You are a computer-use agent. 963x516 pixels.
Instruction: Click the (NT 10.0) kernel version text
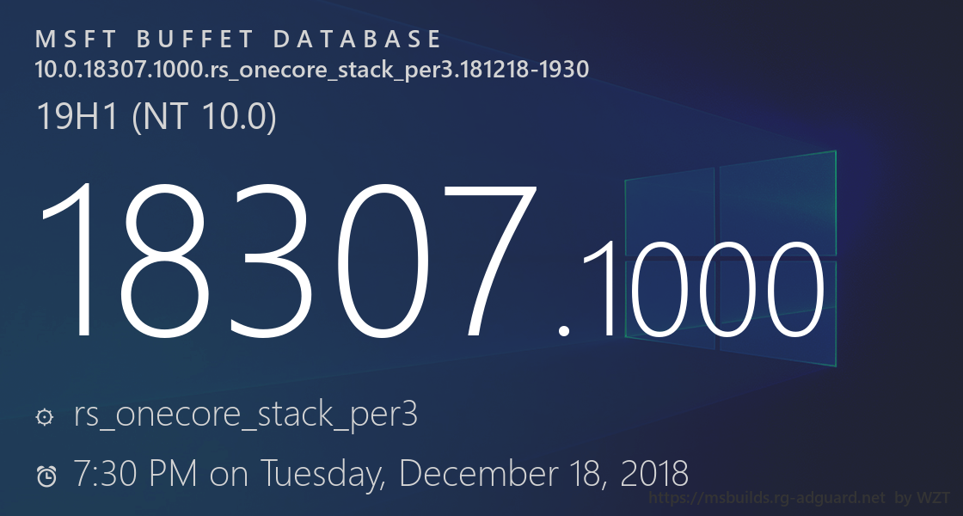[202, 117]
